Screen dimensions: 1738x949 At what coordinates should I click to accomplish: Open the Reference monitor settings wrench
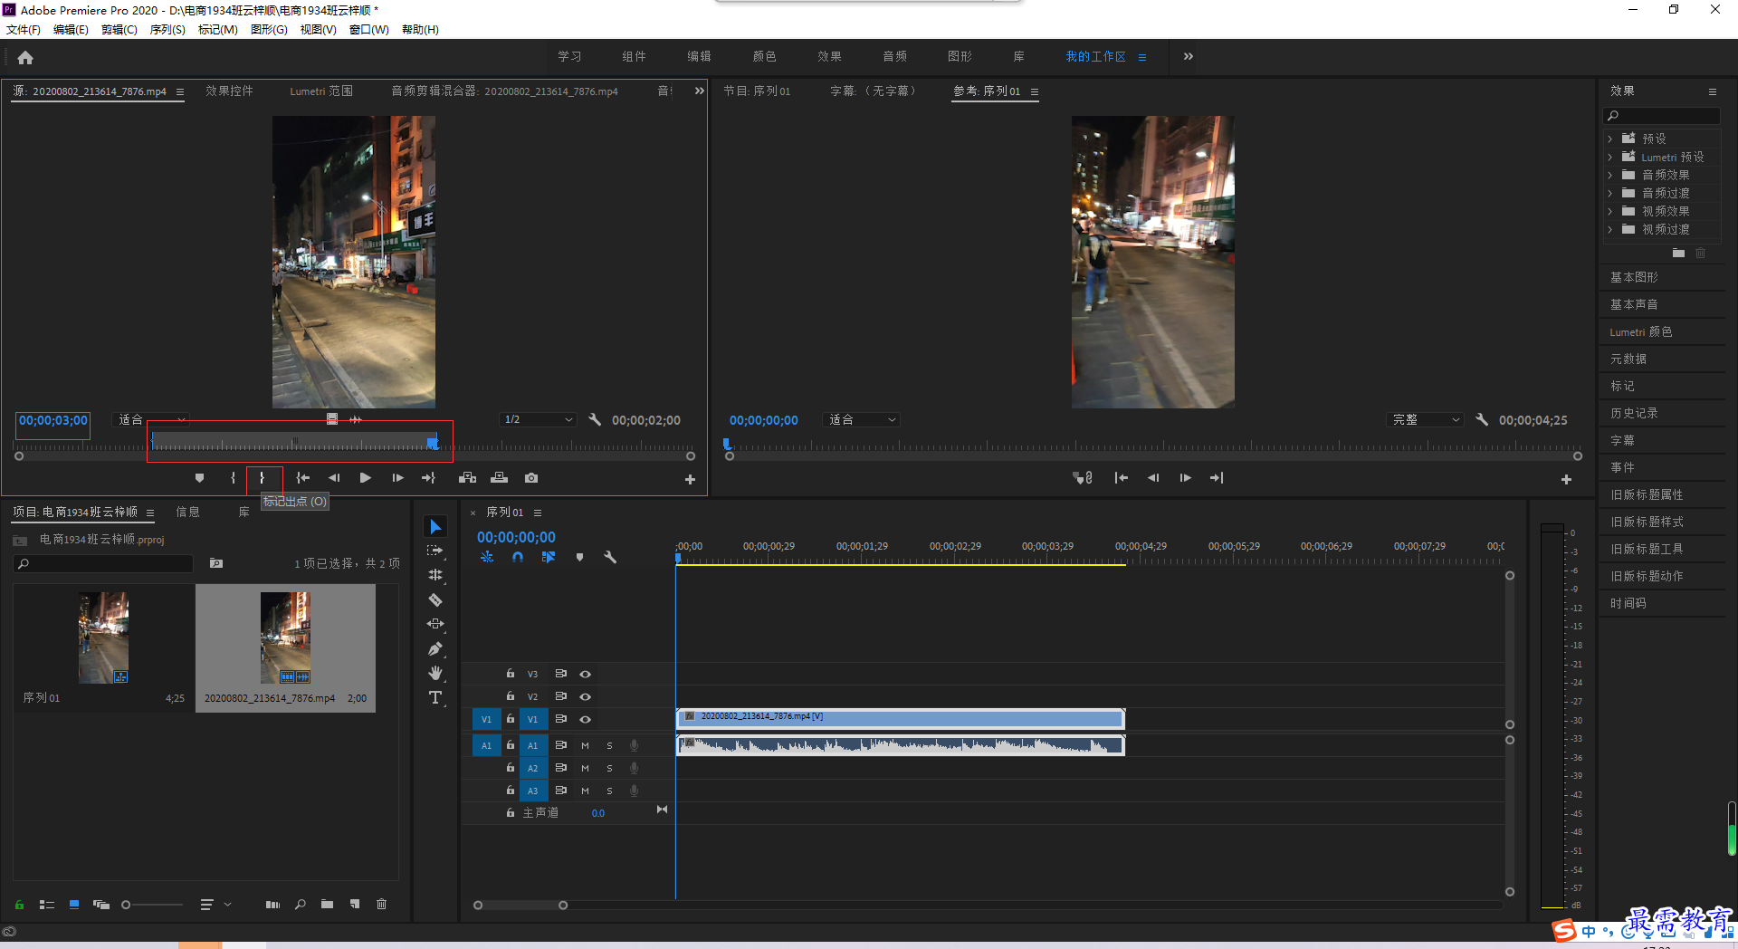[1482, 420]
